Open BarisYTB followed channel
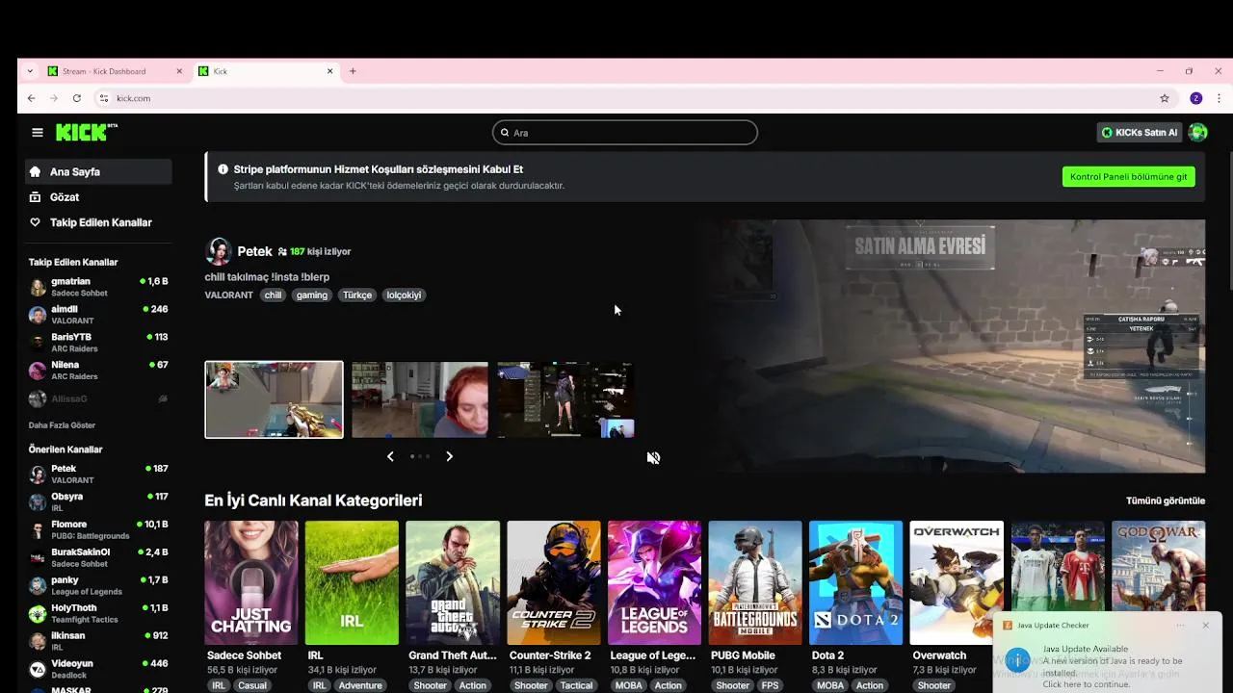Viewport: 1233px width, 693px height. tap(98, 343)
